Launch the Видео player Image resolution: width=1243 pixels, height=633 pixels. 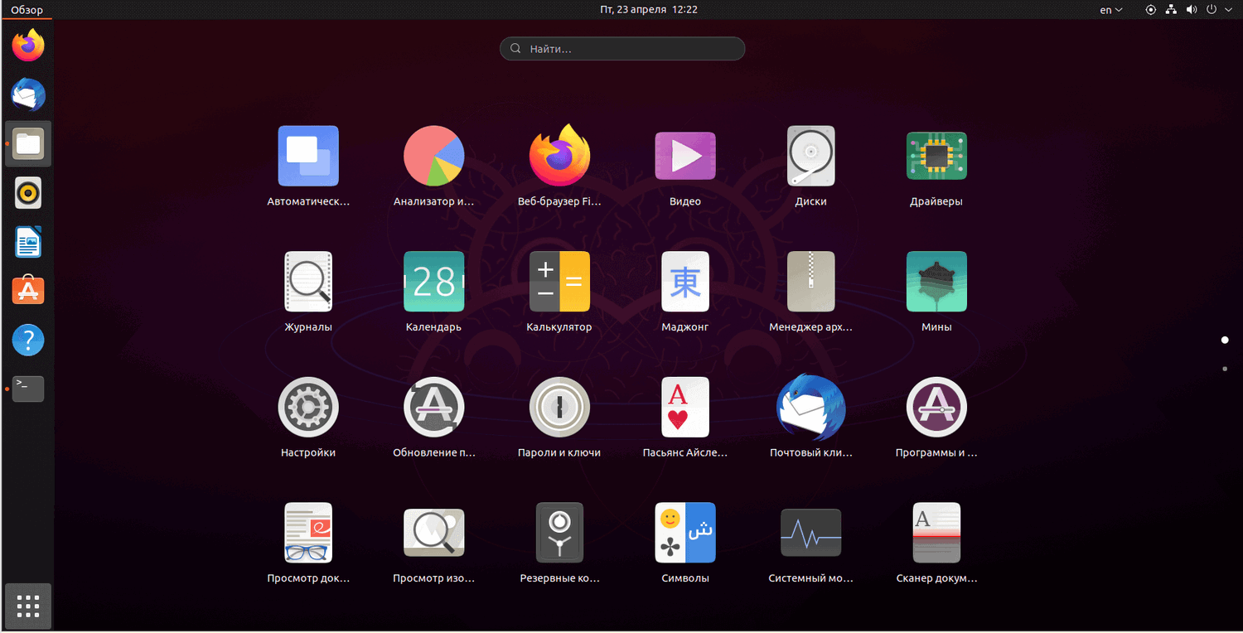(685, 156)
